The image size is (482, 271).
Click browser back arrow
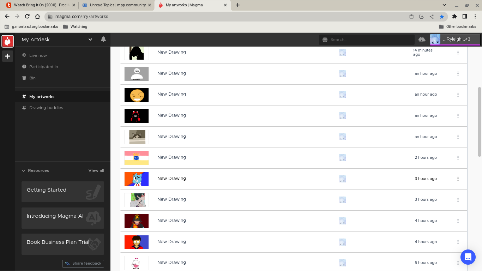7,17
